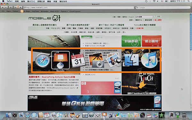The width and height of the screenshot is (192, 120).
Task: Click the ASUS G系列 gaming laptop banner
Action: pos(94,103)
